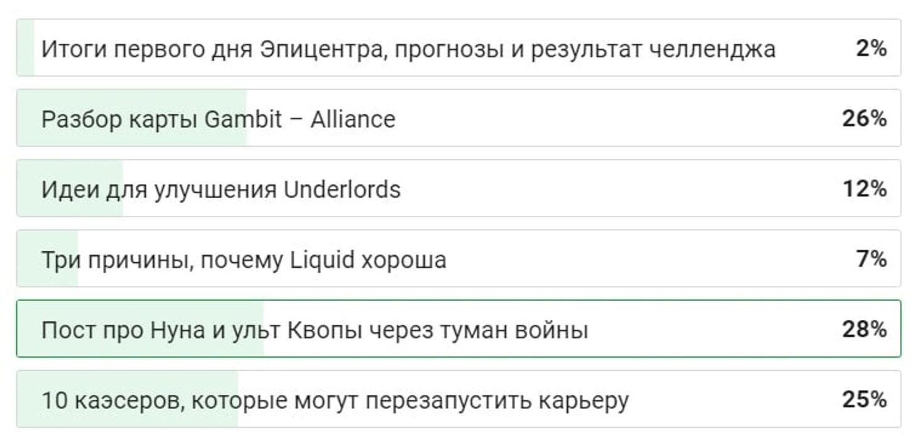This screenshot has height=446, width=917.
Task: Pick 'Три причины, почему Liquid хороша'
Action: [458, 258]
